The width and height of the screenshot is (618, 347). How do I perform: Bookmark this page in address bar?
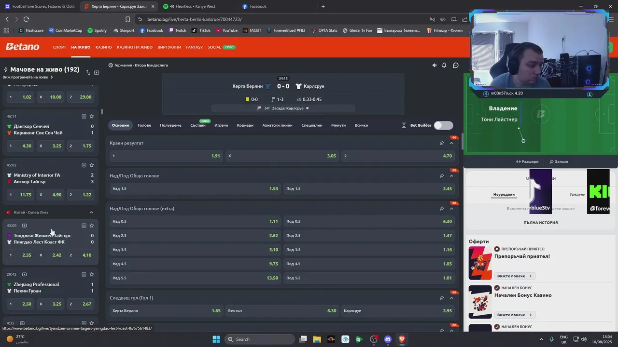(127, 19)
